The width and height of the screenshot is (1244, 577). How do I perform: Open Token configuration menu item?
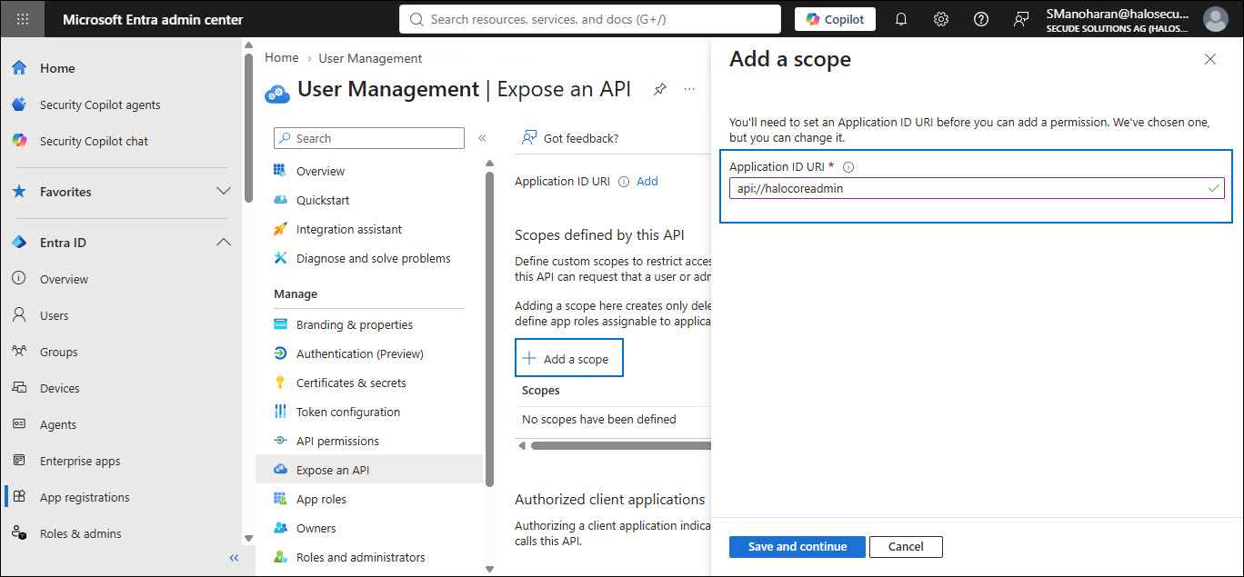348,412
